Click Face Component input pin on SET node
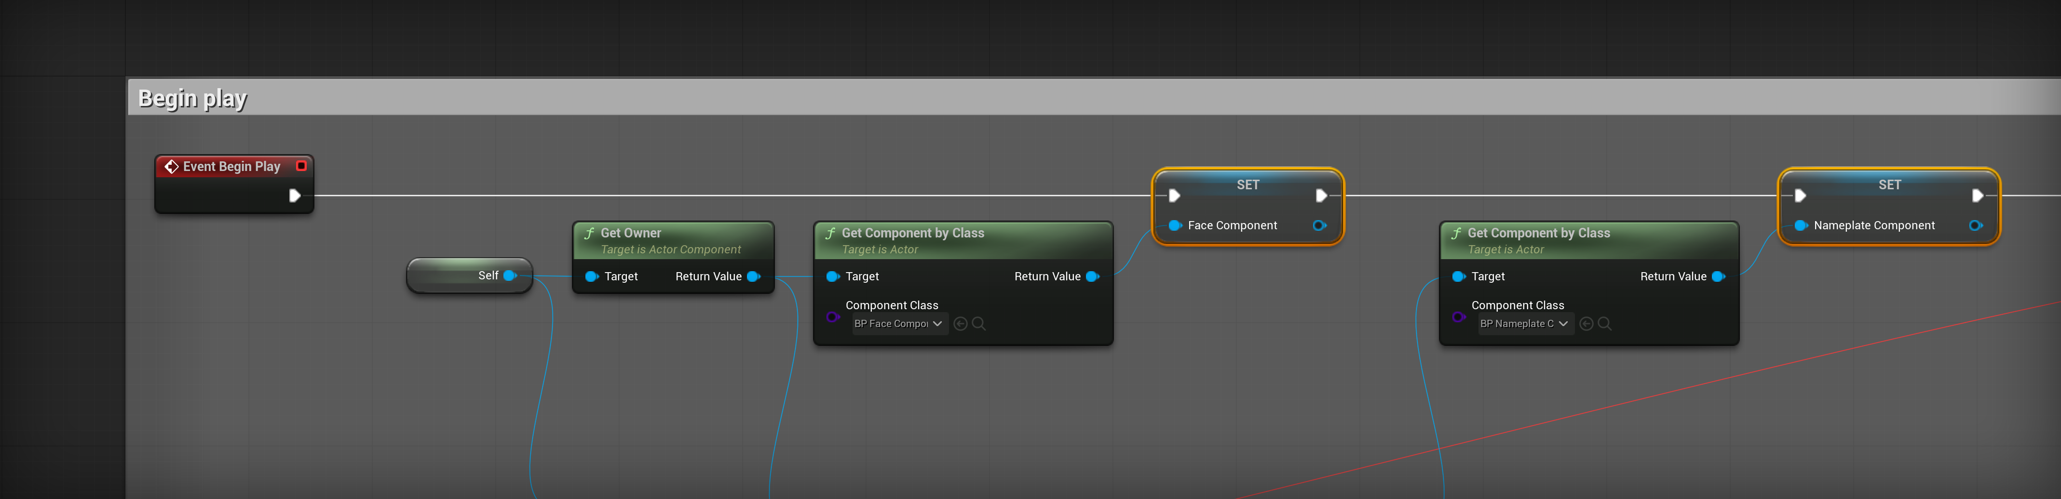The image size is (2061, 499). pos(1175,225)
